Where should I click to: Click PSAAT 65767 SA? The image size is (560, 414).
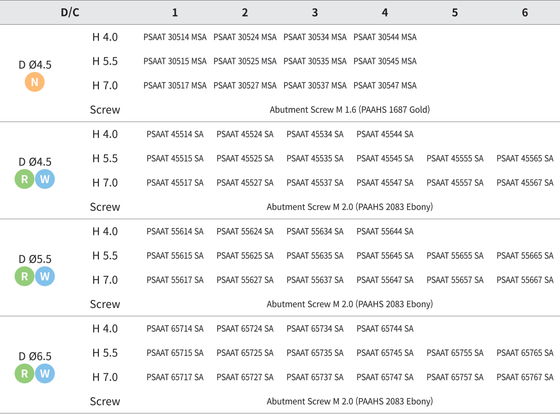[525, 377]
